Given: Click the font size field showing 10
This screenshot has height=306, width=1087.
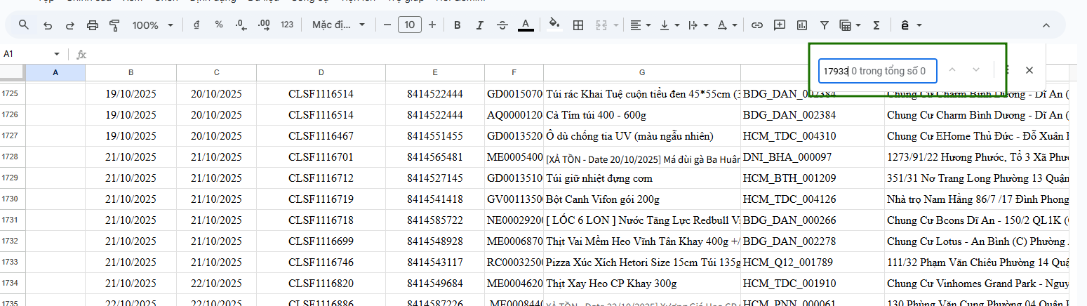Looking at the screenshot, I should point(410,25).
